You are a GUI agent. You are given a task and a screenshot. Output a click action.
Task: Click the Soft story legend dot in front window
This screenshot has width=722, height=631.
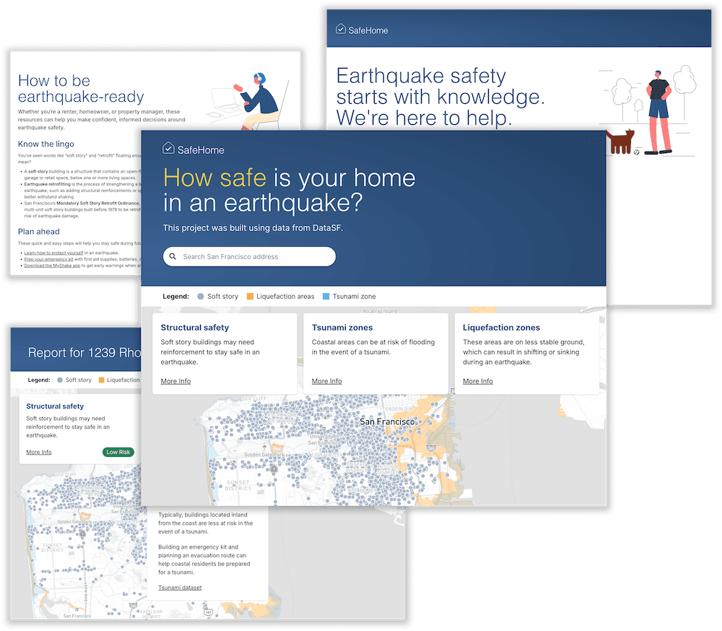click(x=201, y=297)
